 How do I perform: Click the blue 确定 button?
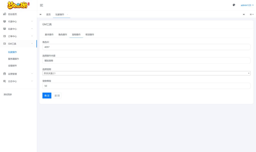(47, 95)
